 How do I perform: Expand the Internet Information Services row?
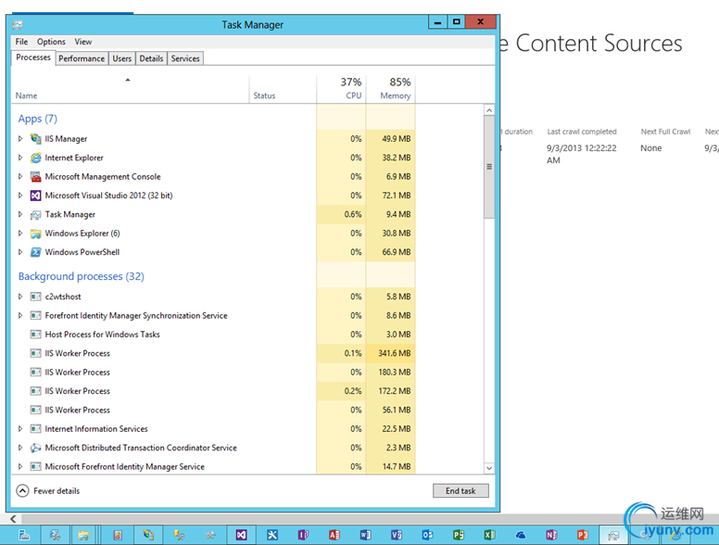(20, 429)
